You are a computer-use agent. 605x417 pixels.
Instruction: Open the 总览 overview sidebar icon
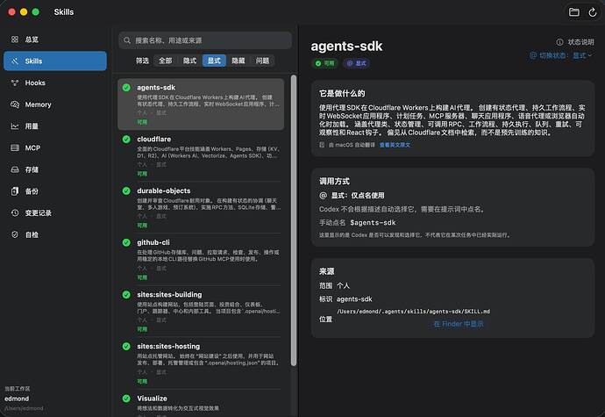pyautogui.click(x=15, y=40)
